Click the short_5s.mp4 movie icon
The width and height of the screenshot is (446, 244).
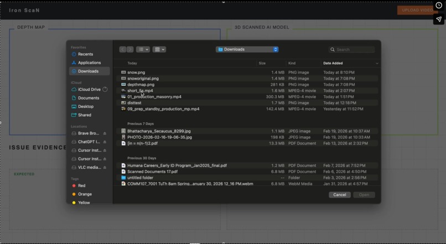(x=123, y=91)
